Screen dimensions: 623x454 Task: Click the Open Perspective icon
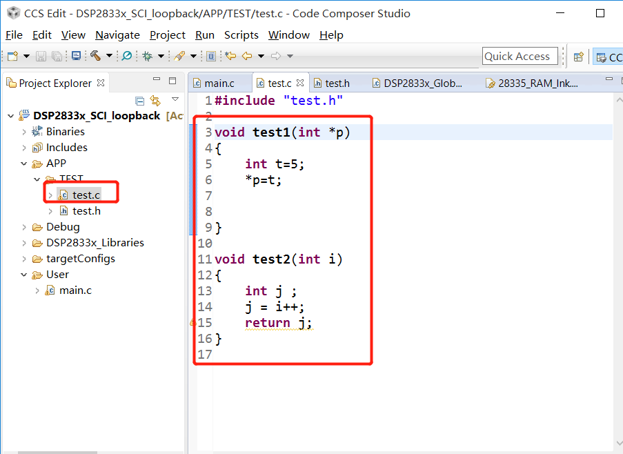tap(578, 57)
